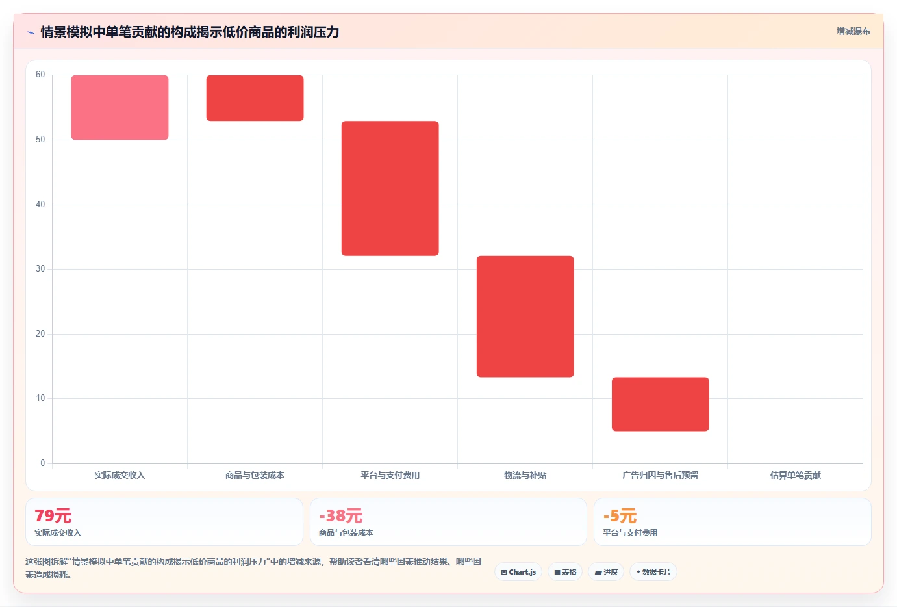Viewport: 897px width, 607px height.
Task: Click the red 广告归因与售后预留 bar
Action: pyautogui.click(x=660, y=404)
